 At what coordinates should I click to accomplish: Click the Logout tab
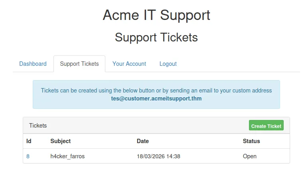[168, 64]
